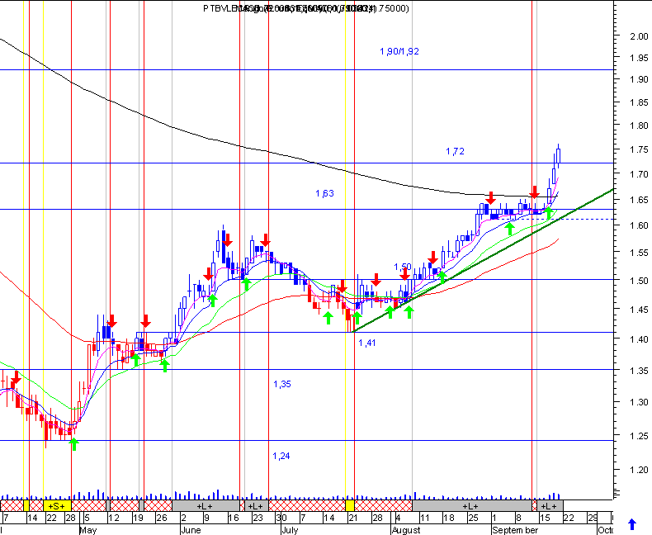Click the August month label
The height and width of the screenshot is (535, 652).
(x=406, y=530)
